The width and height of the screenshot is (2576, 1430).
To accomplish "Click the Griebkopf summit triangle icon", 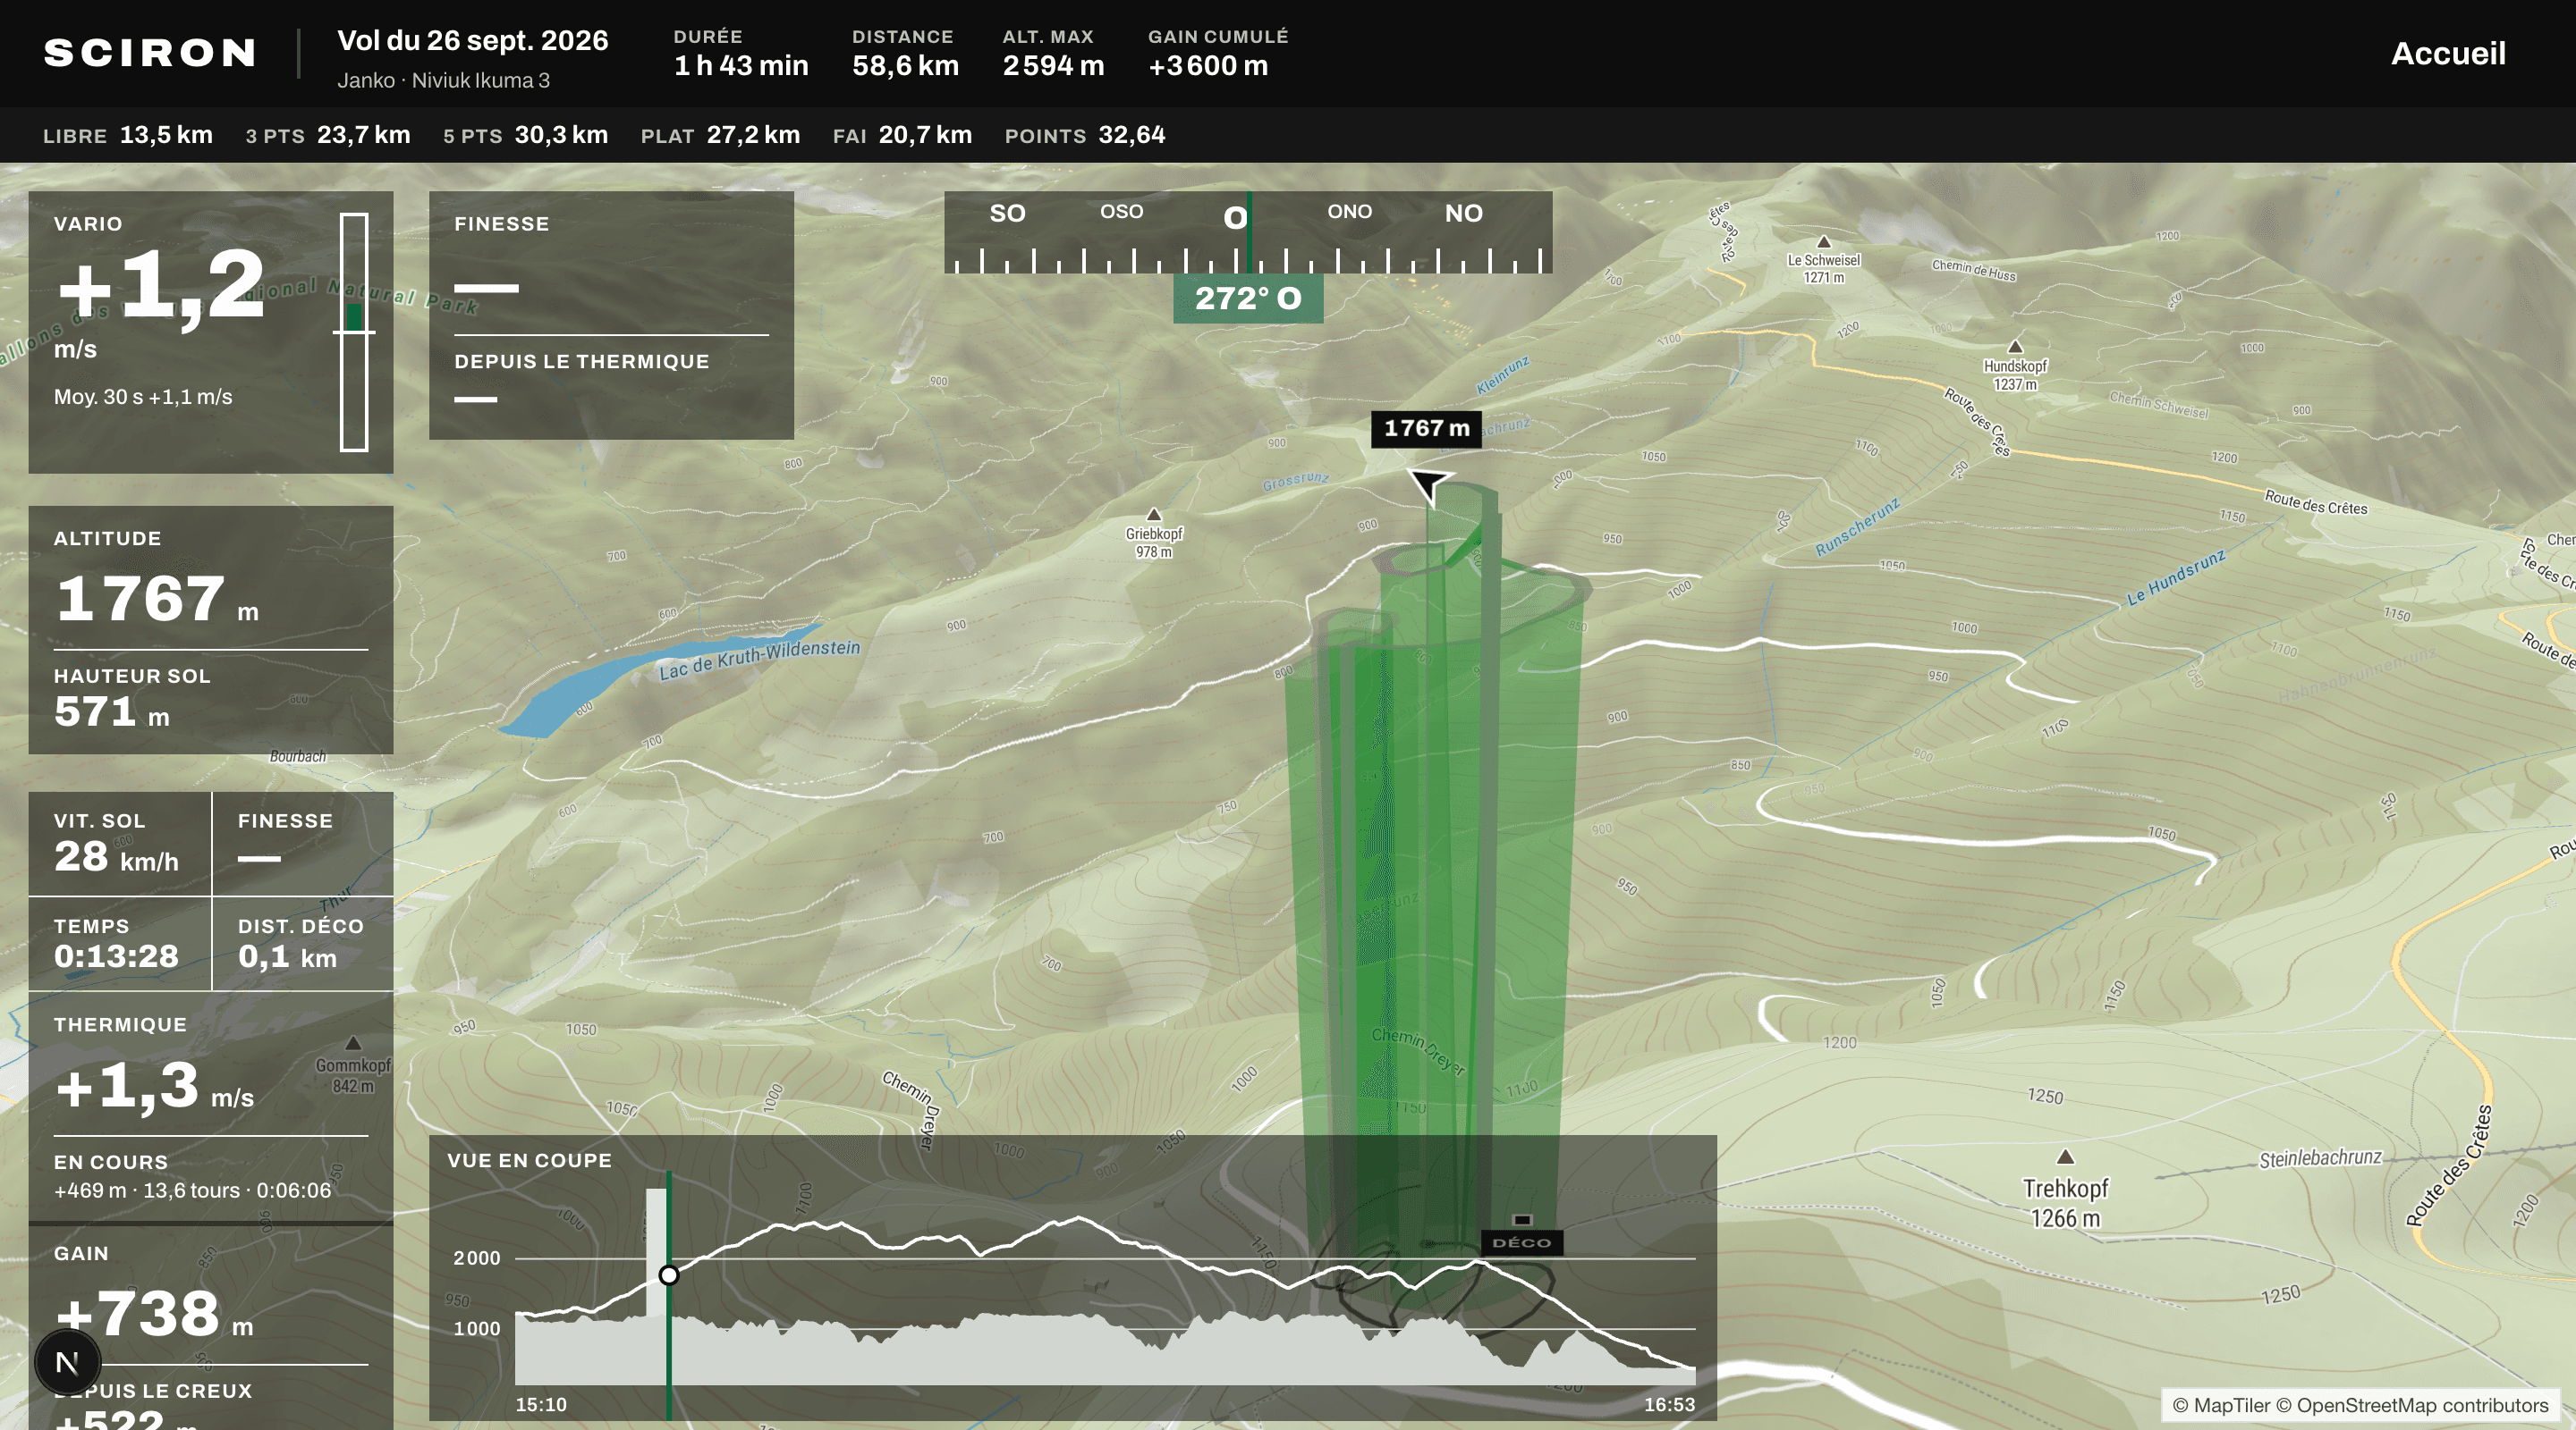I will [1153, 515].
